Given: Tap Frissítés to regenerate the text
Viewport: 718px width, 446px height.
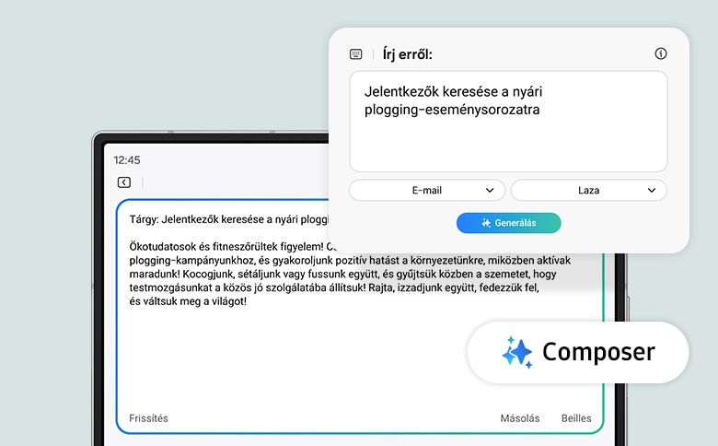Looking at the screenshot, I should 149,418.
